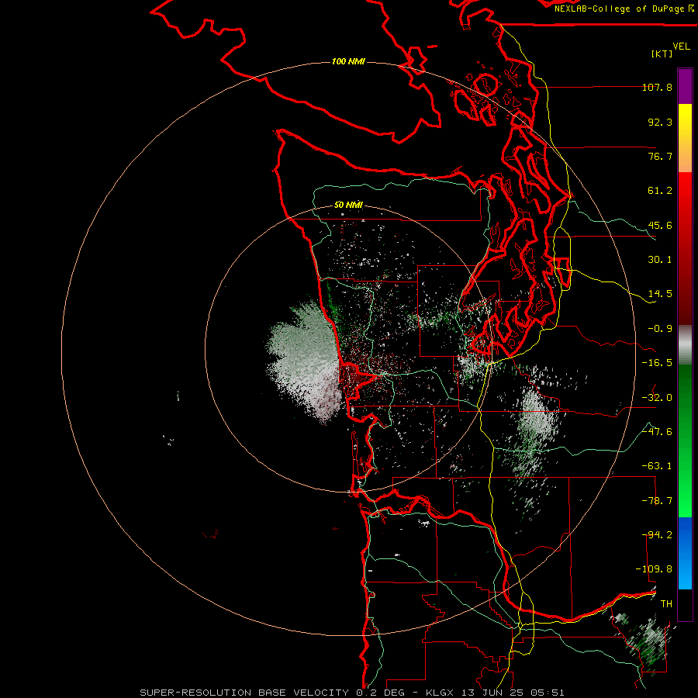
Task: Click the 45.6 legend value
Action: point(660,225)
